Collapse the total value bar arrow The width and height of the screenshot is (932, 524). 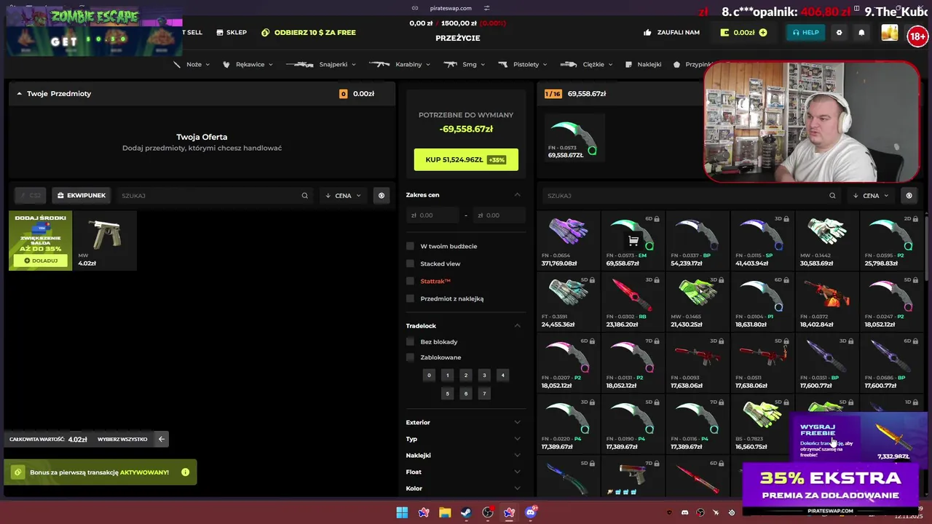coord(162,439)
